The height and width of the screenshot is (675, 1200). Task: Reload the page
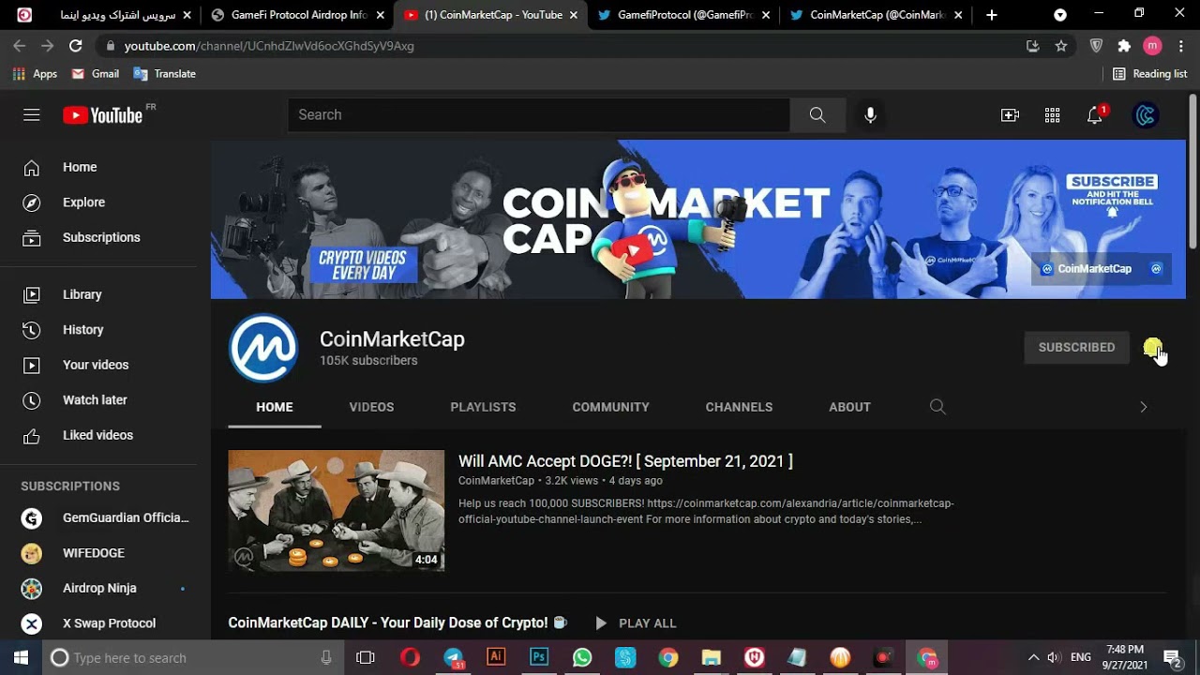pyautogui.click(x=76, y=46)
